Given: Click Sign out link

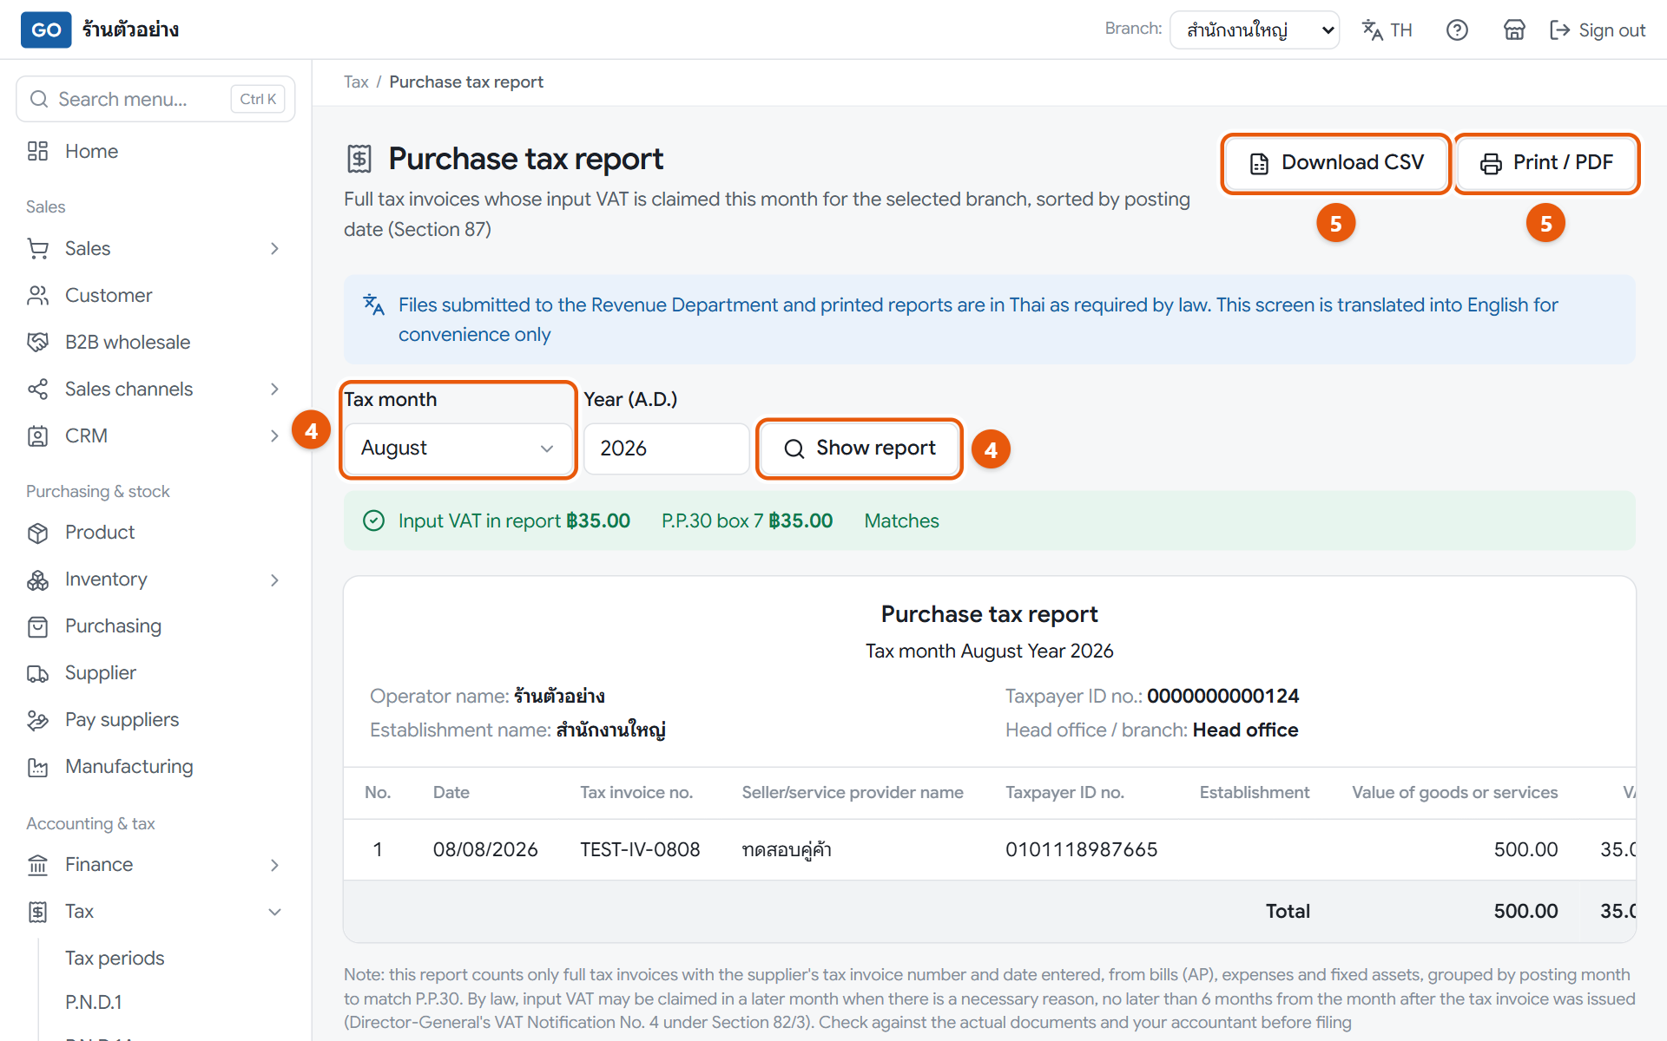Looking at the screenshot, I should (x=1598, y=30).
